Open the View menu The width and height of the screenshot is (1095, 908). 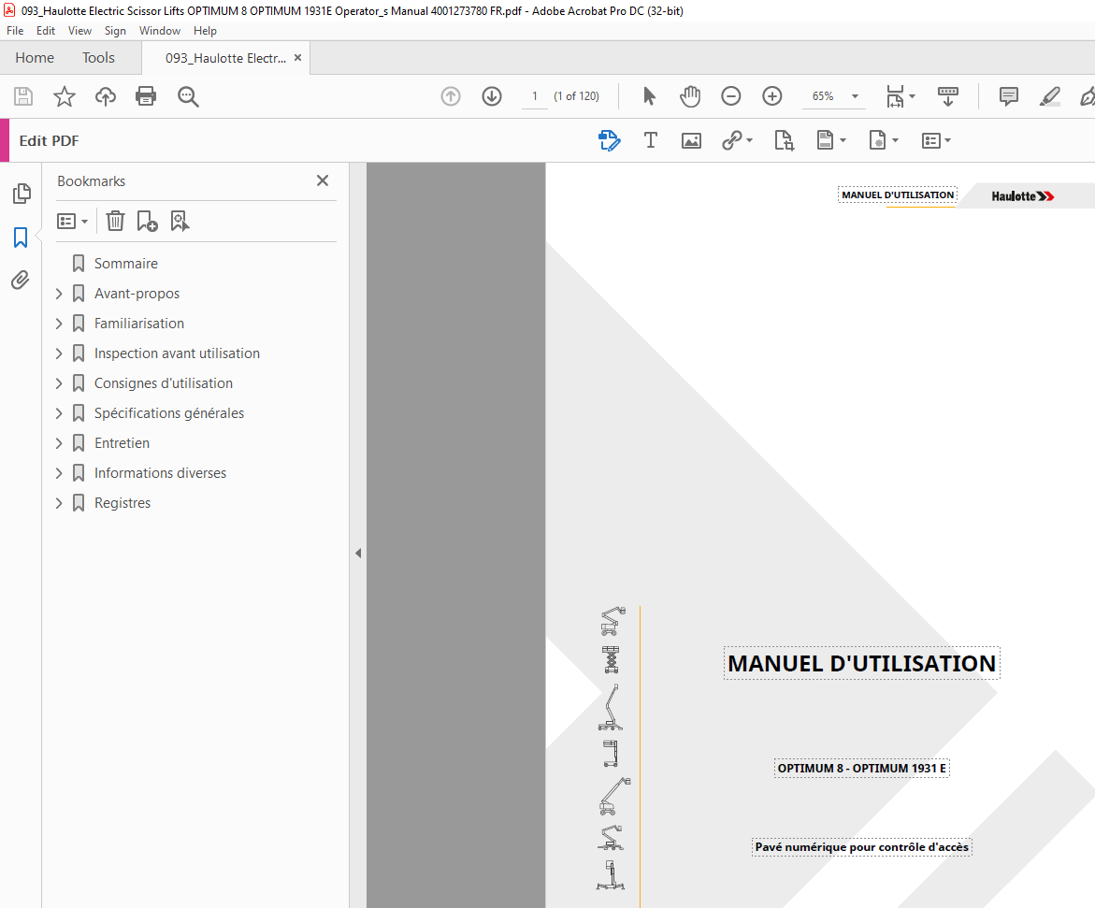[79, 31]
